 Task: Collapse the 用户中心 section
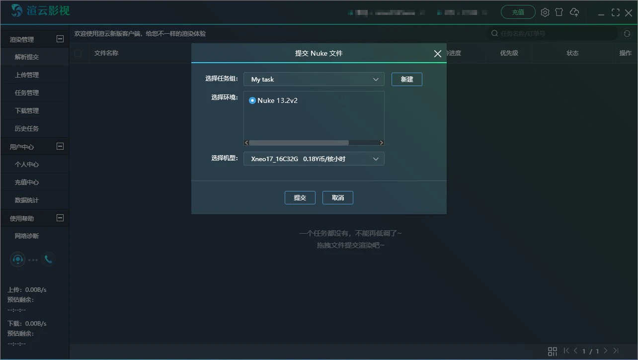click(x=60, y=146)
